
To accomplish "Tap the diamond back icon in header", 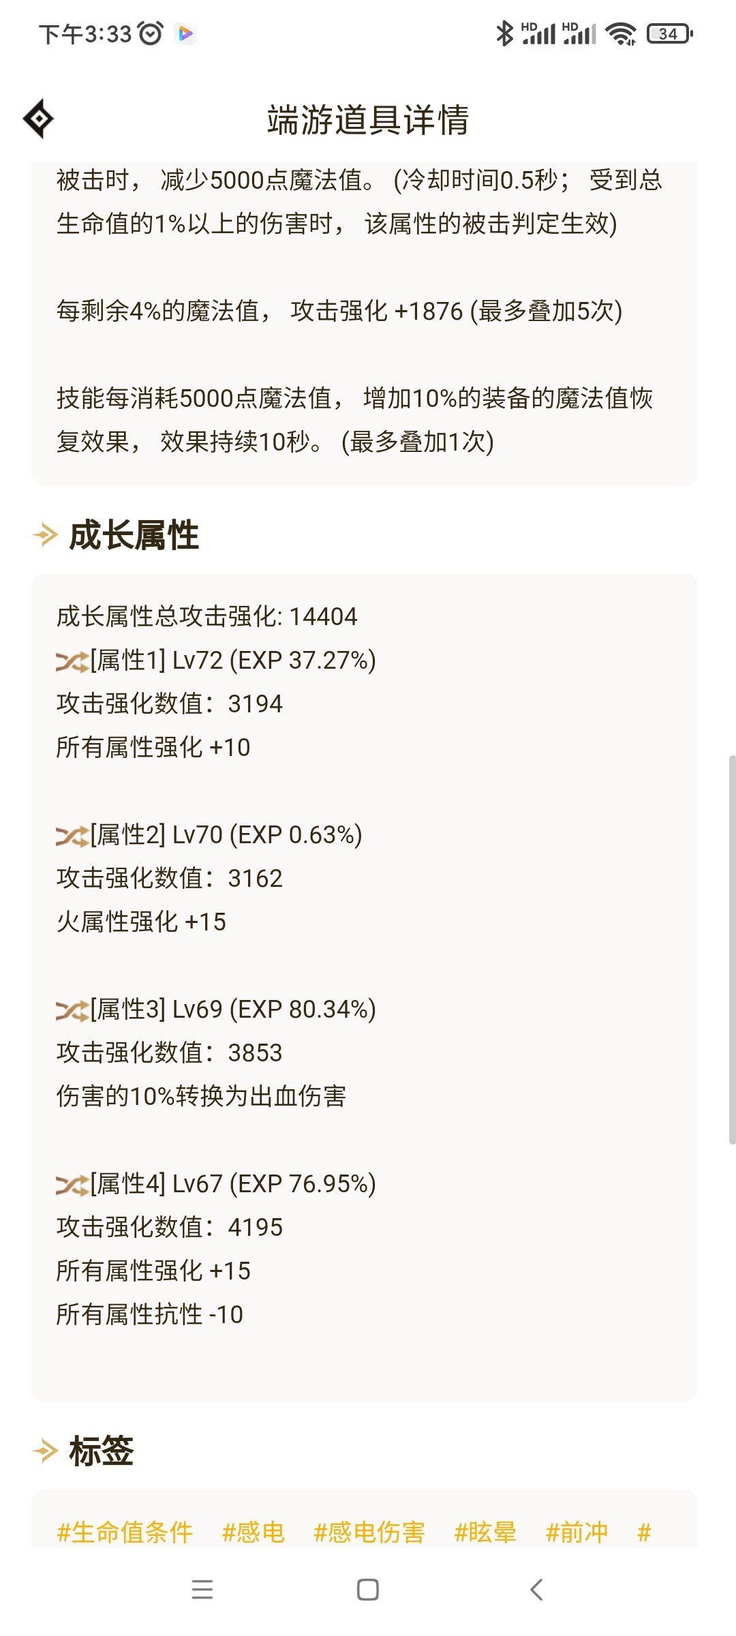I will point(39,119).
